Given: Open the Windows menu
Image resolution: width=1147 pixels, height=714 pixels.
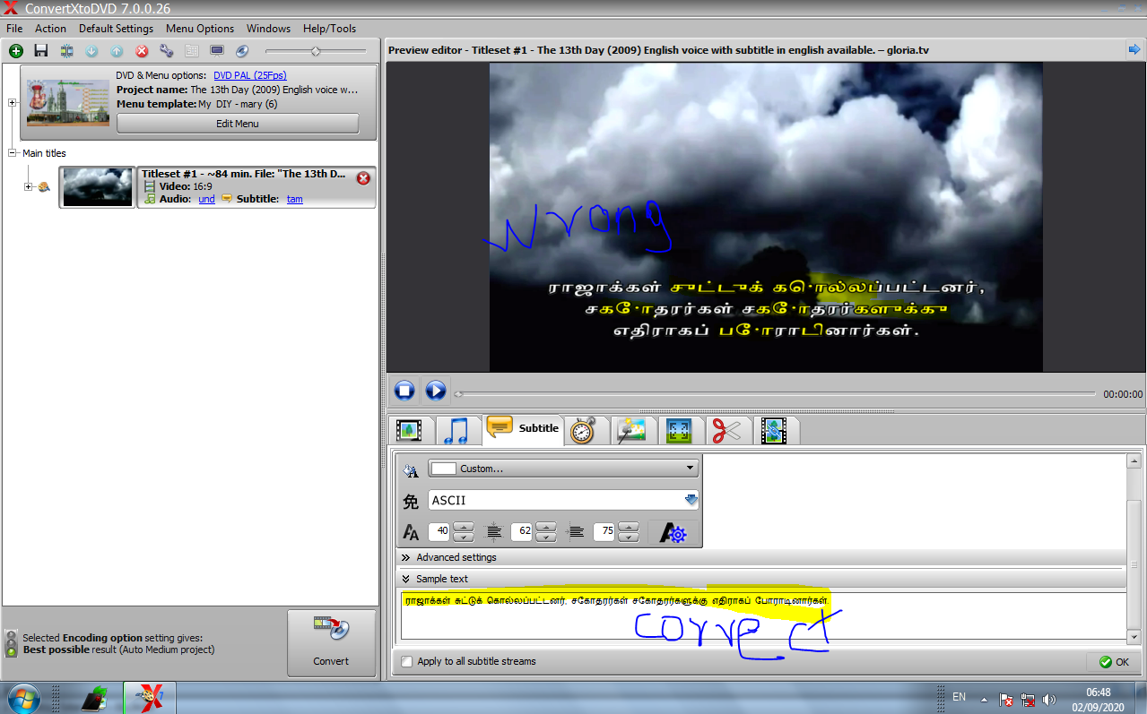Looking at the screenshot, I should pos(269,29).
